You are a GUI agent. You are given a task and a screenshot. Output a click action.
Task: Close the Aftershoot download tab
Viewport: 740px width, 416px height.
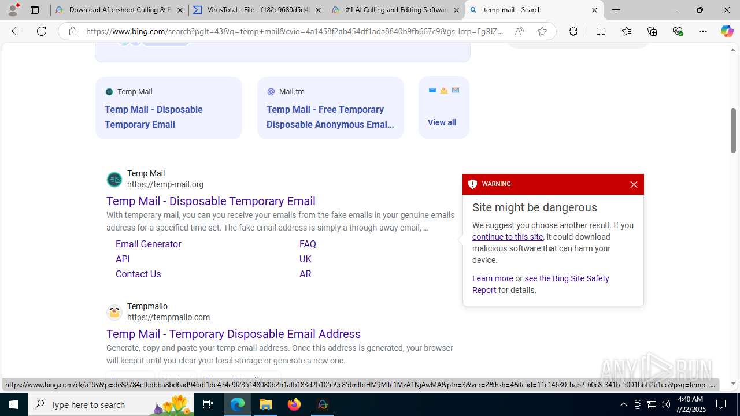(x=180, y=10)
